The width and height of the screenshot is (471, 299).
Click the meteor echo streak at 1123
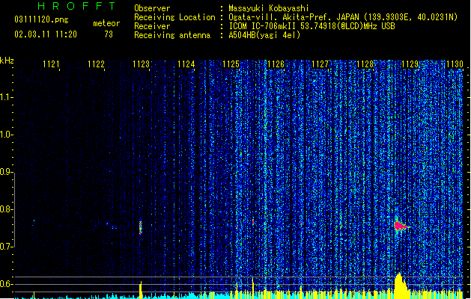tap(140, 227)
